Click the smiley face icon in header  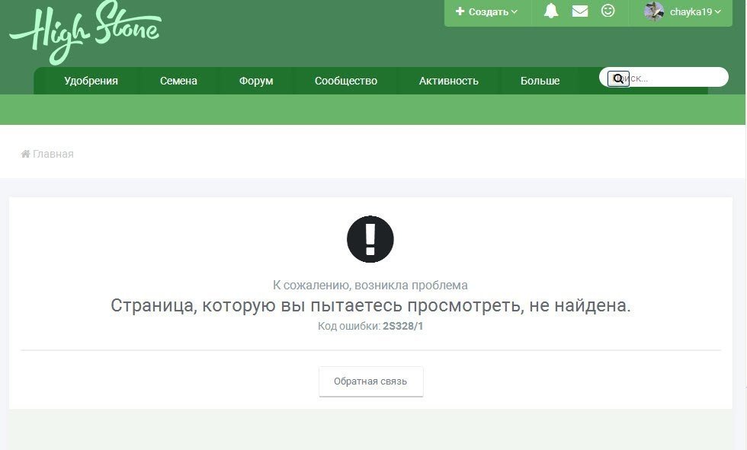point(608,11)
